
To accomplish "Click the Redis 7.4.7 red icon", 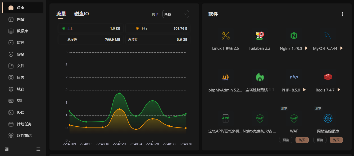I will coord(328,77).
